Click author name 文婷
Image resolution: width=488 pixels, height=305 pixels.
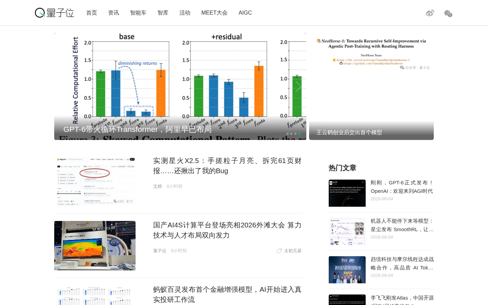point(158,186)
